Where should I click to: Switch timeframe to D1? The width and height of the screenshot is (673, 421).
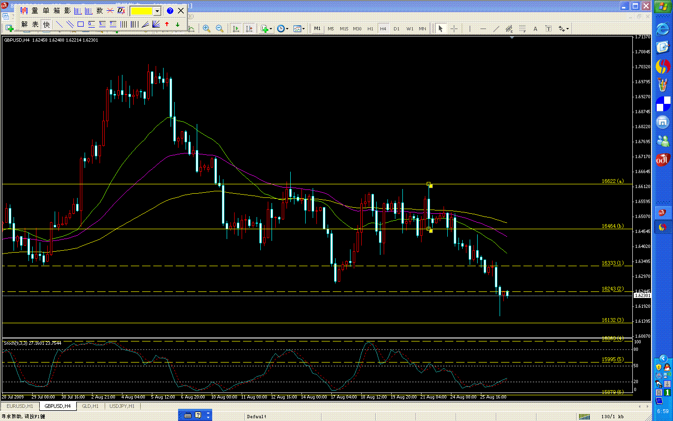coord(396,29)
